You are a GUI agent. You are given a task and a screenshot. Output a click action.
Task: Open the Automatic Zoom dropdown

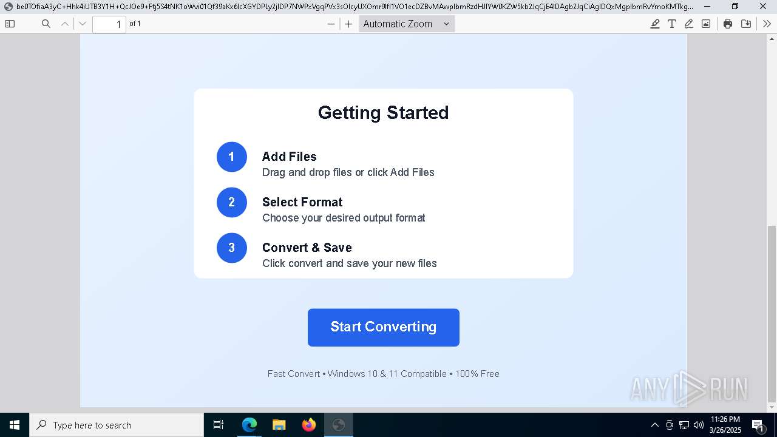(407, 24)
